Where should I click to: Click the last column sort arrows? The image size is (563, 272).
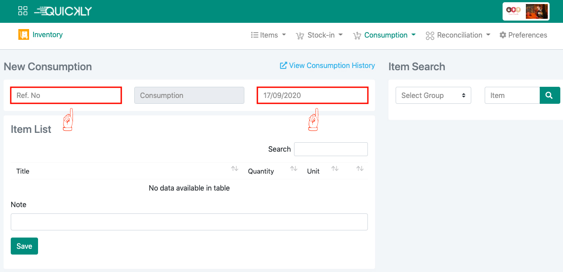(360, 169)
